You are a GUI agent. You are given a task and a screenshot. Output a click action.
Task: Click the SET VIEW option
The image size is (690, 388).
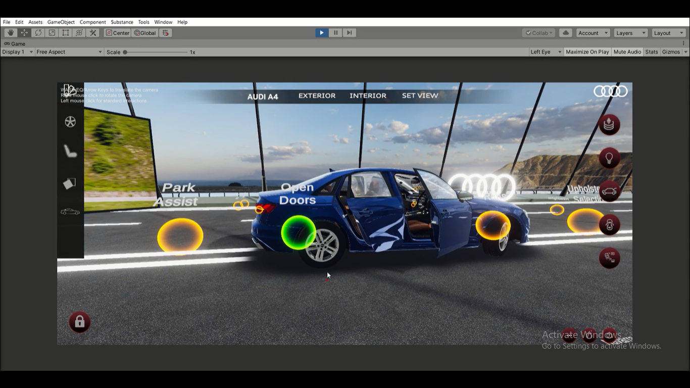[420, 95]
